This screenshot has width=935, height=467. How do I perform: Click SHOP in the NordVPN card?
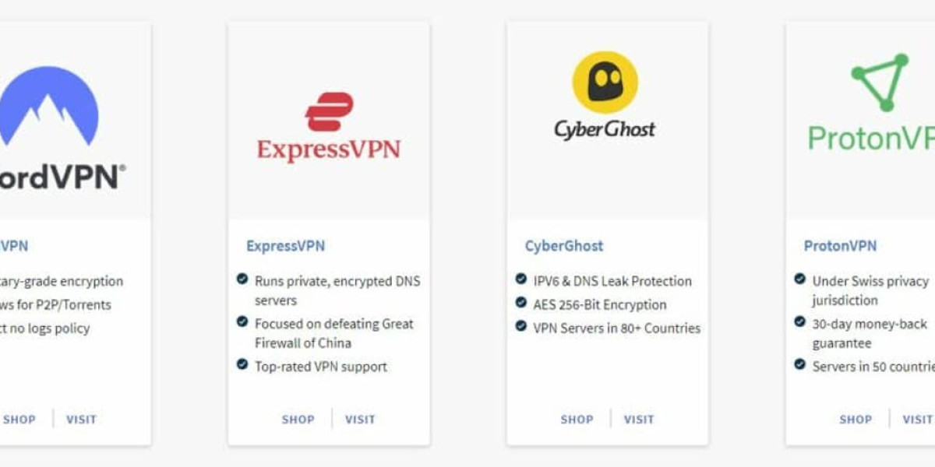(x=19, y=419)
